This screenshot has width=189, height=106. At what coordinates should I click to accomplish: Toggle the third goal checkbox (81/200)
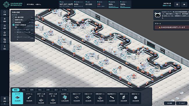click(x=13, y=22)
